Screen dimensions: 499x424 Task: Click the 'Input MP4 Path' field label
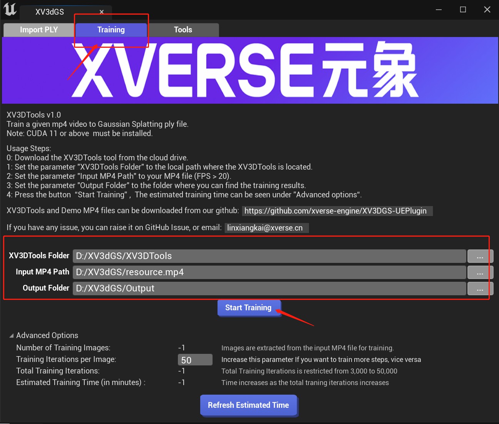point(42,272)
